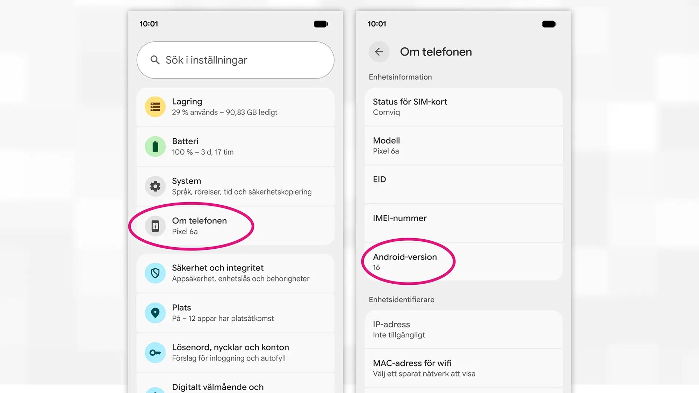Click the Om telefonen phone info icon
This screenshot has height=393, width=699.
coord(155,226)
